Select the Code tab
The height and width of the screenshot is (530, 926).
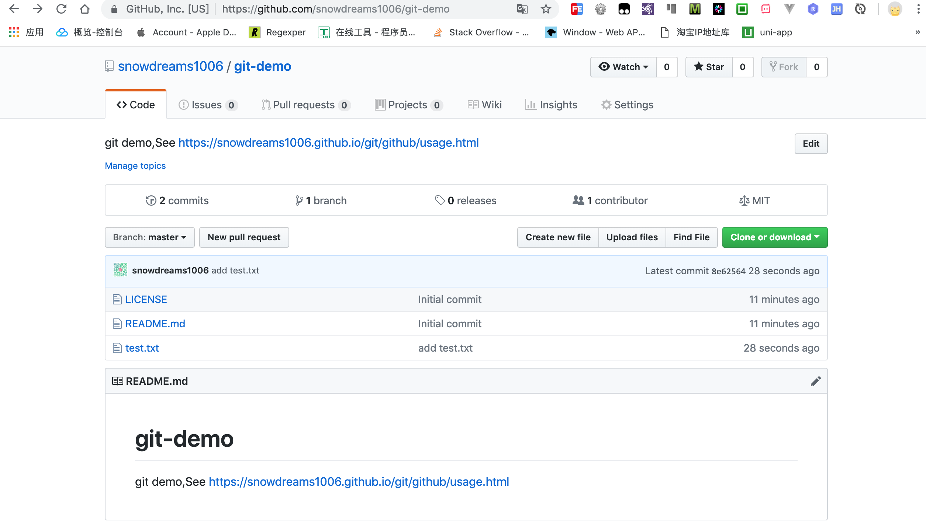pyautogui.click(x=135, y=104)
